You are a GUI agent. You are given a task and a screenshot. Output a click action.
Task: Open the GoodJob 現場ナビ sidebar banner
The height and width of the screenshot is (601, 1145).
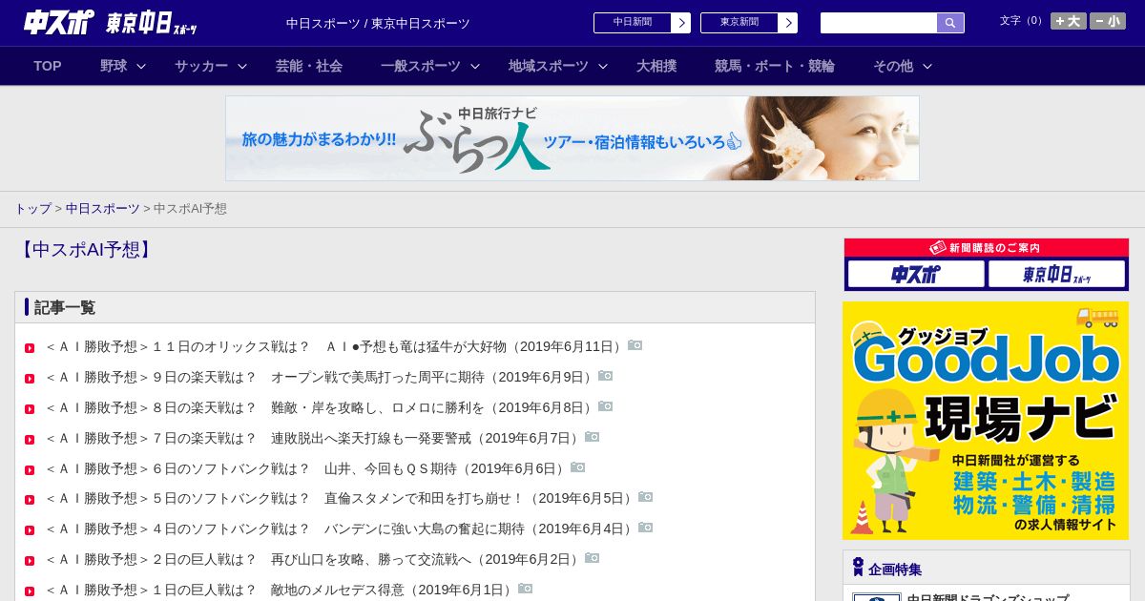pos(986,421)
